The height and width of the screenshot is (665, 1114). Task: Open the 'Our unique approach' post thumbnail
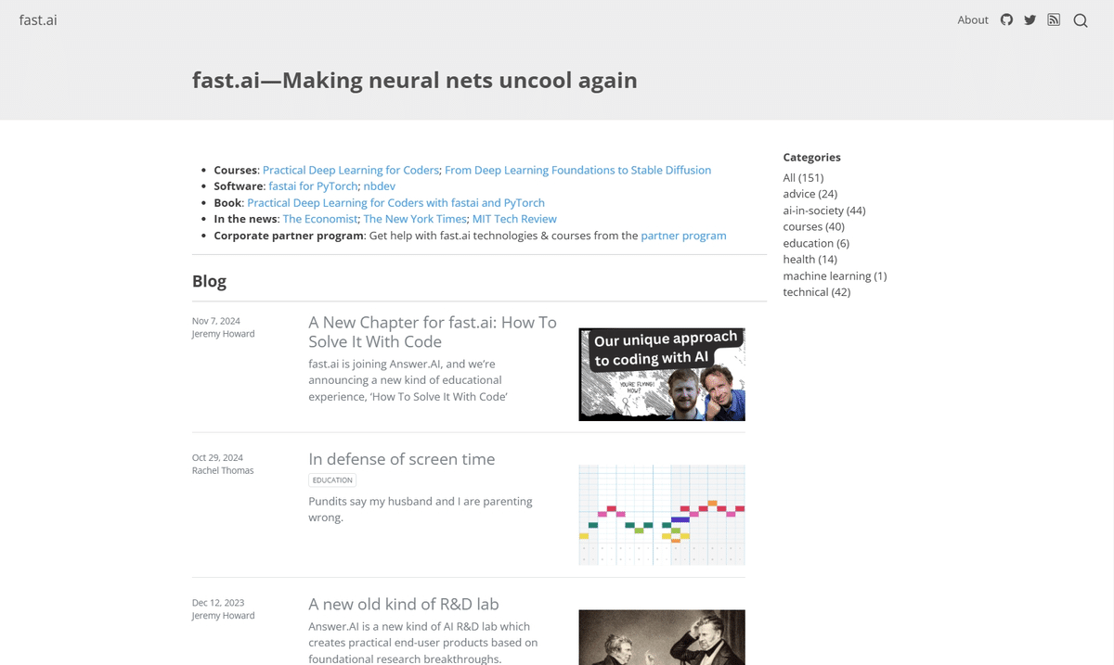click(662, 374)
